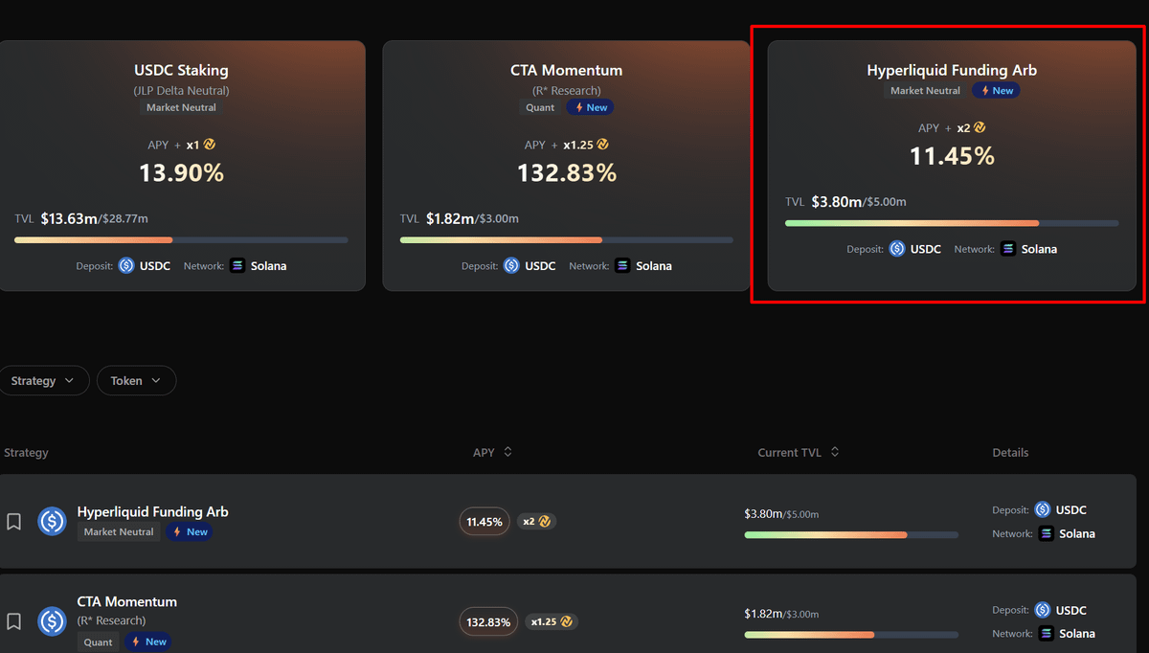Click the New badge on CTA Momentum card
1149x653 pixels.
(591, 108)
